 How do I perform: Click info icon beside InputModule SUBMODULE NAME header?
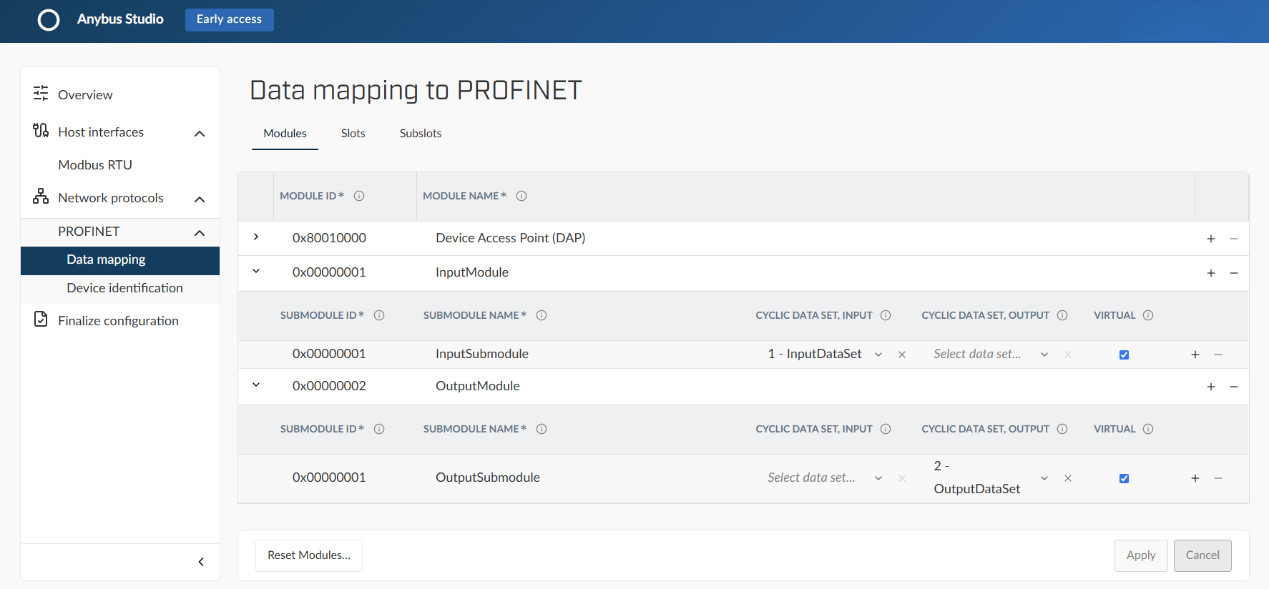[542, 315]
